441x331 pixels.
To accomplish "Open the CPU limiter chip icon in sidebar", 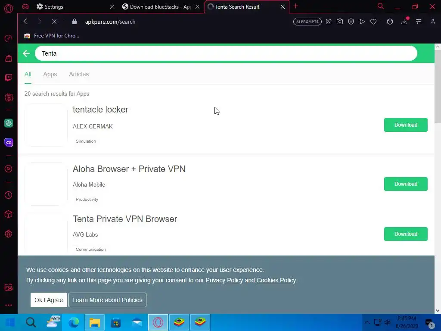I will [x=9, y=97].
